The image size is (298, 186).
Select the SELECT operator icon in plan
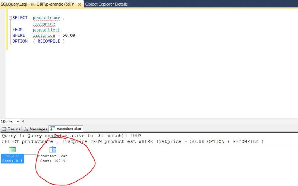pos(12,150)
